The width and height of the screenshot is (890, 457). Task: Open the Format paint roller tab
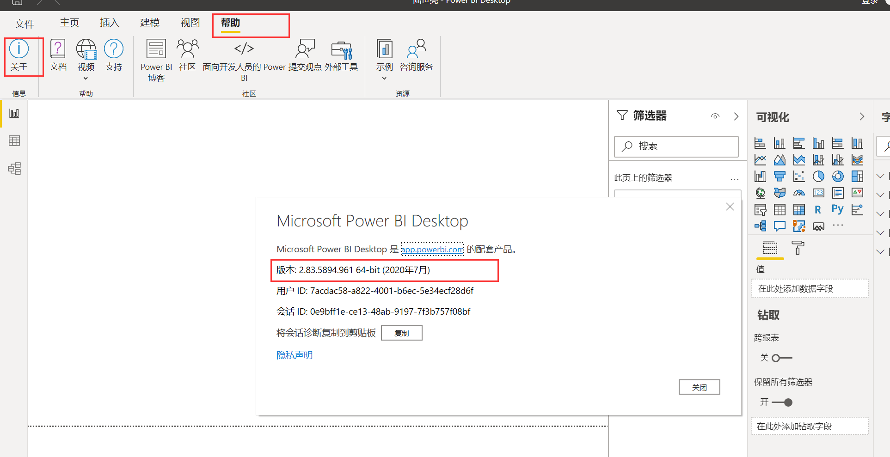(798, 248)
